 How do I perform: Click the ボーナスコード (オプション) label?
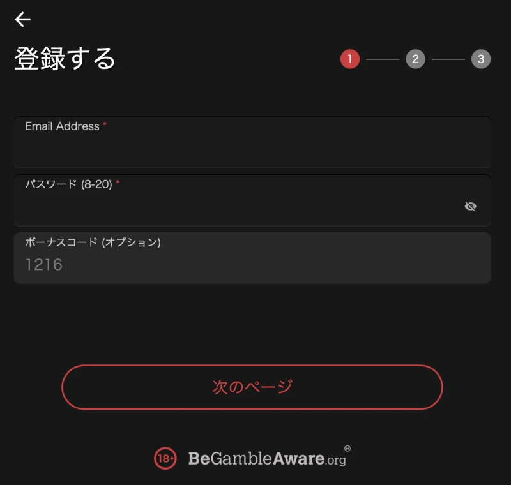93,242
